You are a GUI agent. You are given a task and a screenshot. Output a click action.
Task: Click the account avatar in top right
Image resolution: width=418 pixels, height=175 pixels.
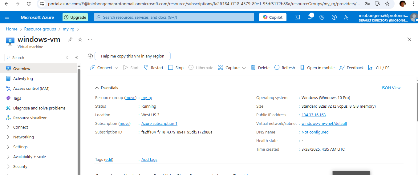coord(414,17)
